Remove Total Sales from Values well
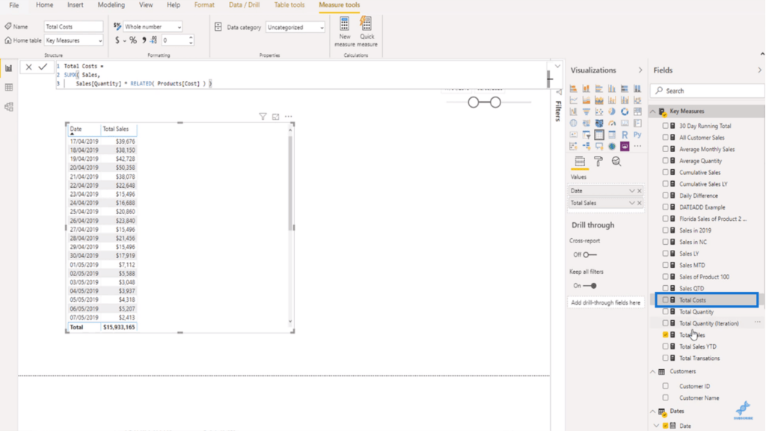This screenshot has width=766, height=431. (639, 203)
